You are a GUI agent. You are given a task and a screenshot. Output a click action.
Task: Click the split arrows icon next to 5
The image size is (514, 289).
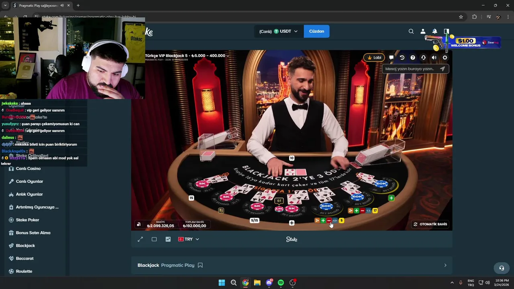(x=335, y=220)
